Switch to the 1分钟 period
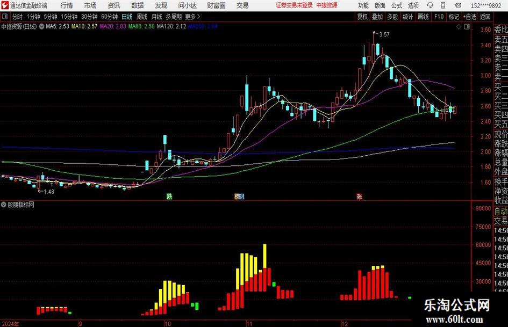 coord(33,17)
